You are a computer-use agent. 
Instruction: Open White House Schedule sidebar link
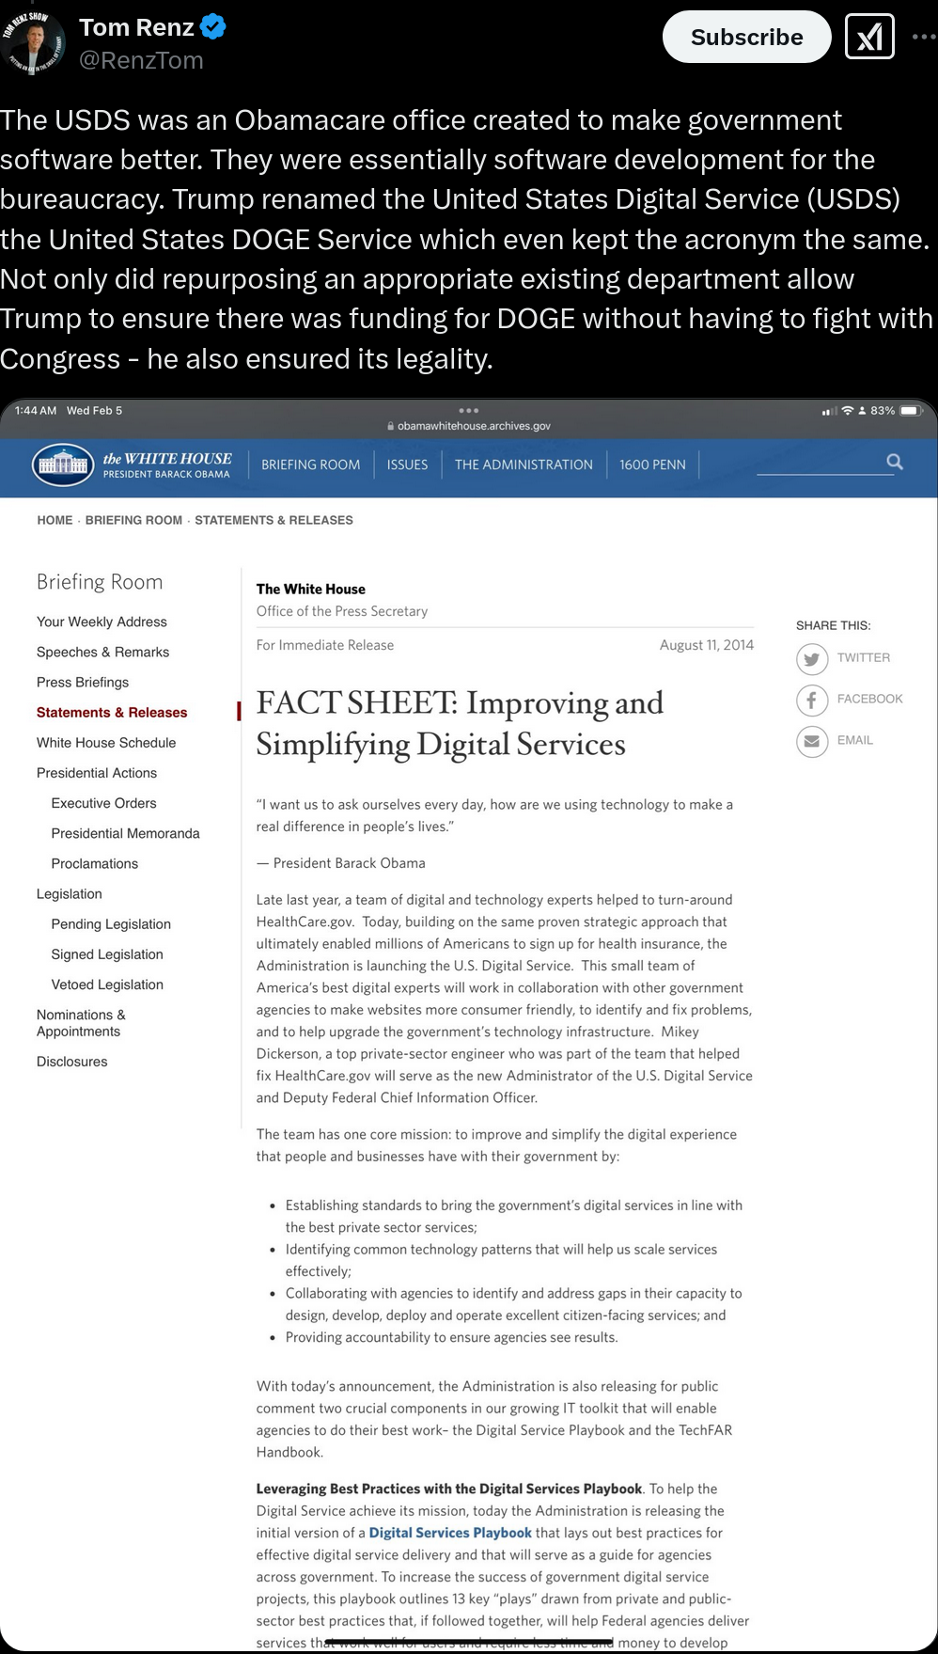click(x=106, y=742)
